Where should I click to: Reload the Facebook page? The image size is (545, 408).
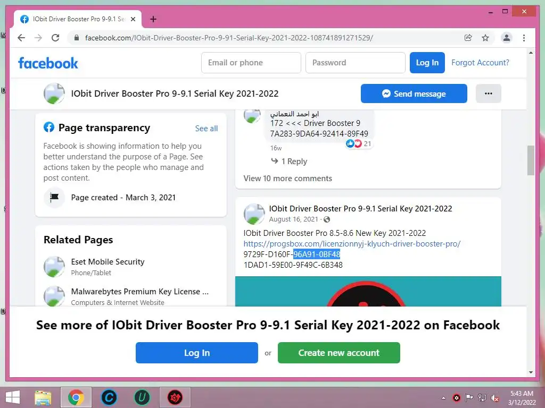tap(55, 38)
